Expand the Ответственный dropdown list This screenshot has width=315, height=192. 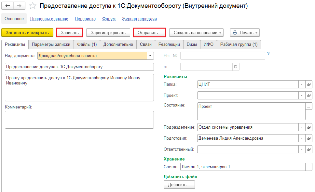(x=302, y=149)
